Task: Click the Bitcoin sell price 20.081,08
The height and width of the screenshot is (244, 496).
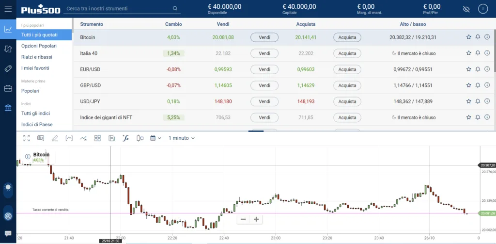Action: (223, 37)
